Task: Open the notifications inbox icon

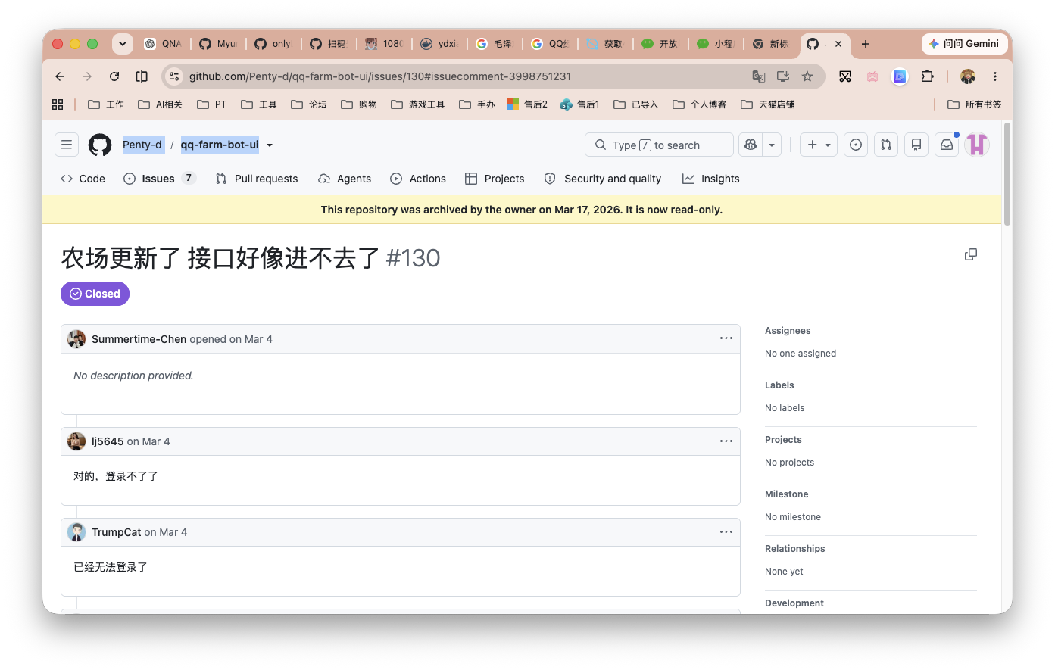Action: (x=947, y=145)
